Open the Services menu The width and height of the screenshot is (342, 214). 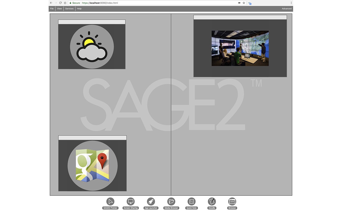(69, 9)
